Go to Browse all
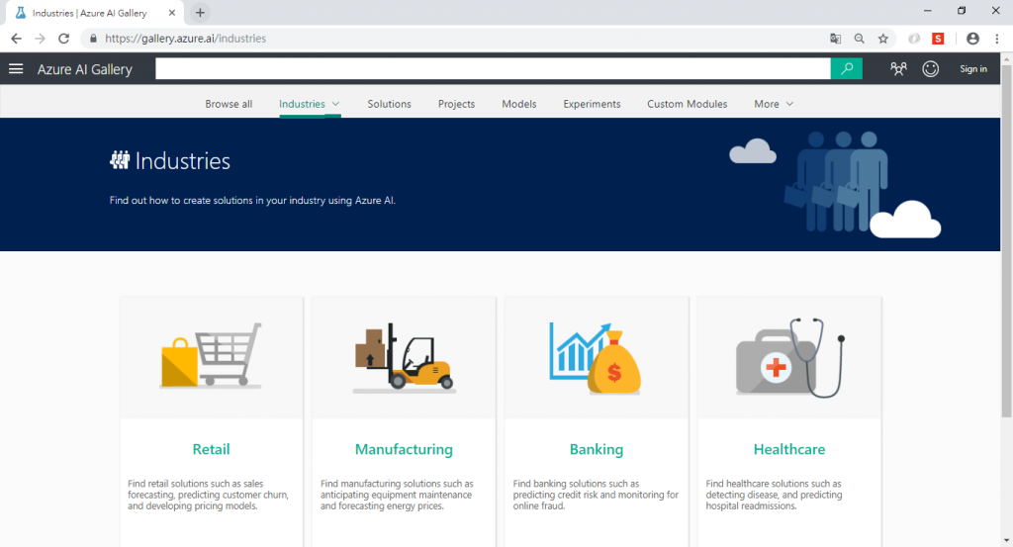The height and width of the screenshot is (547, 1013). (x=229, y=104)
